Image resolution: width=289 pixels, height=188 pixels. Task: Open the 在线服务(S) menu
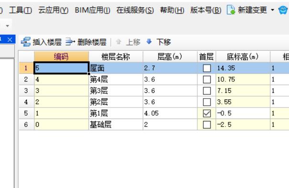point(135,10)
